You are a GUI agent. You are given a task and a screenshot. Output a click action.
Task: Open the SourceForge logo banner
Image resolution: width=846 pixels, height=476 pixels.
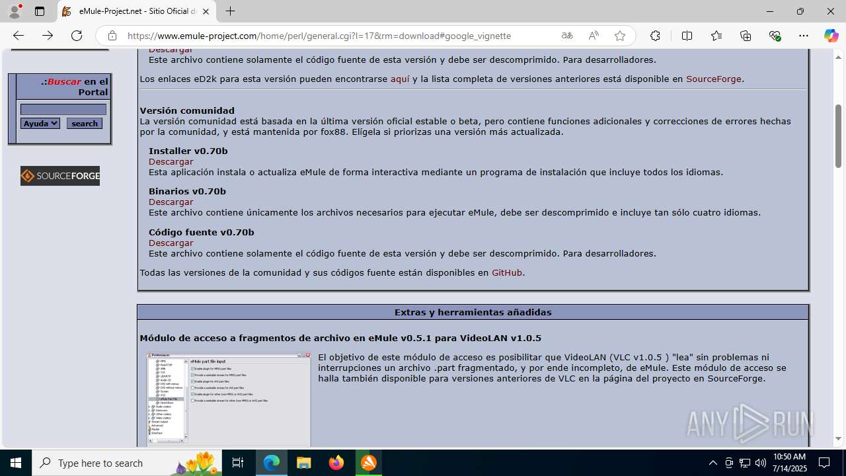[x=60, y=176]
